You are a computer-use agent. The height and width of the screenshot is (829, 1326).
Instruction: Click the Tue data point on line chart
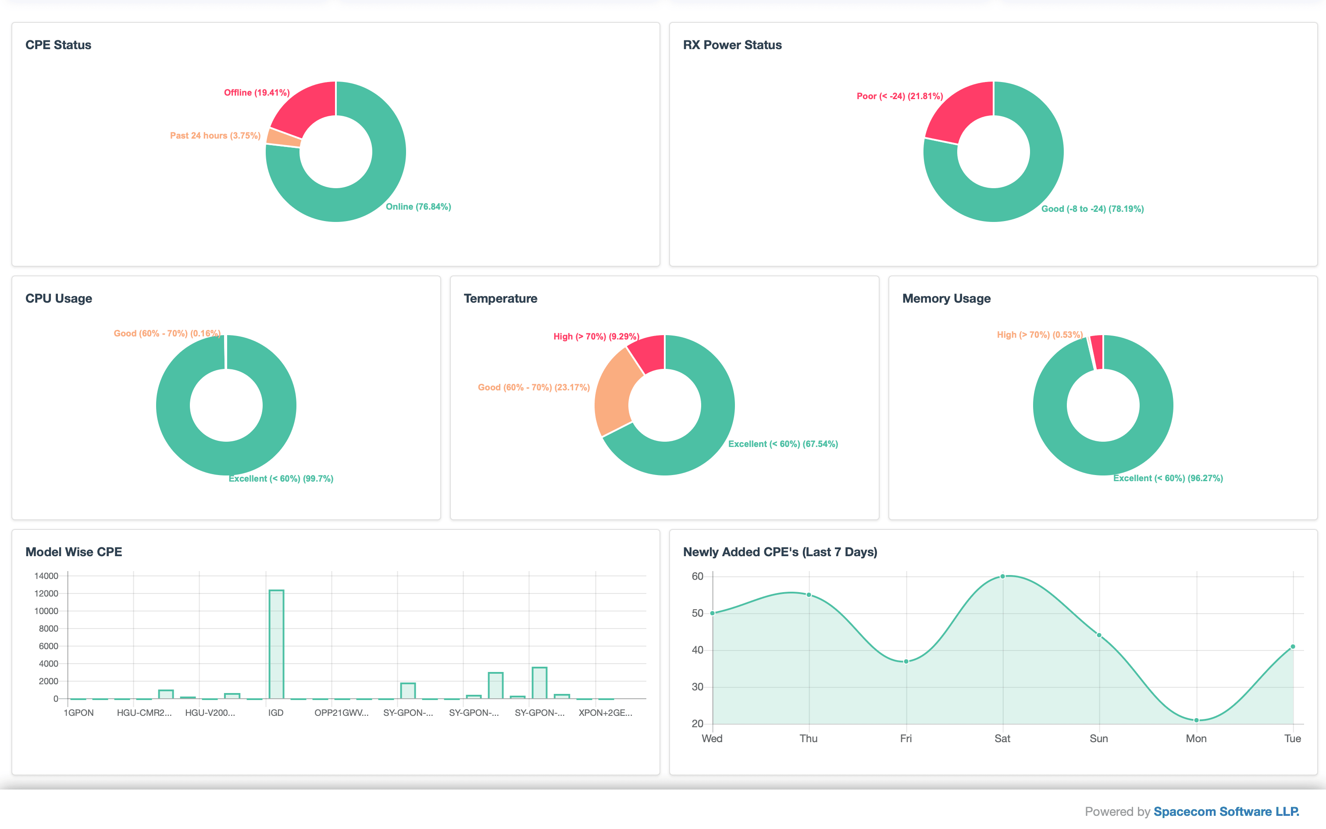(x=1293, y=647)
